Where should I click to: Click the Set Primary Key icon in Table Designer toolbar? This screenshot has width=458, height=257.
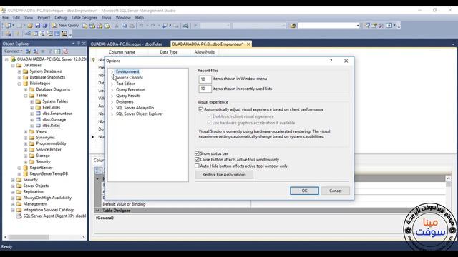coord(17,34)
